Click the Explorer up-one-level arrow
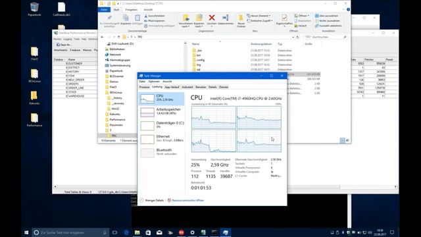This screenshot has width=421, height=237. [118, 37]
